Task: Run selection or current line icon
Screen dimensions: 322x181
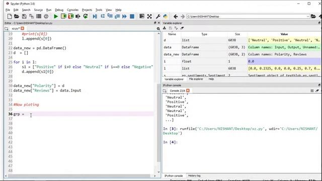Action: tap(78, 17)
